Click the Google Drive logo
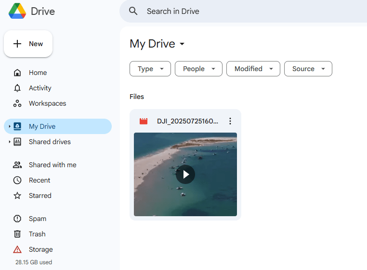 (x=17, y=11)
